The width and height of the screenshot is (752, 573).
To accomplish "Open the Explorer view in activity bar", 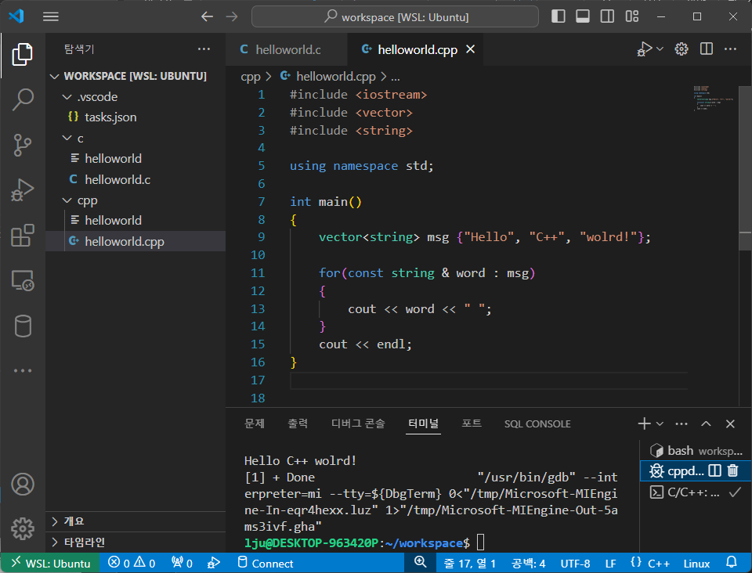I will (22, 54).
